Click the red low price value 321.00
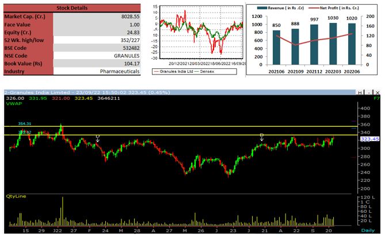This screenshot has width=385, height=238. (x=60, y=98)
